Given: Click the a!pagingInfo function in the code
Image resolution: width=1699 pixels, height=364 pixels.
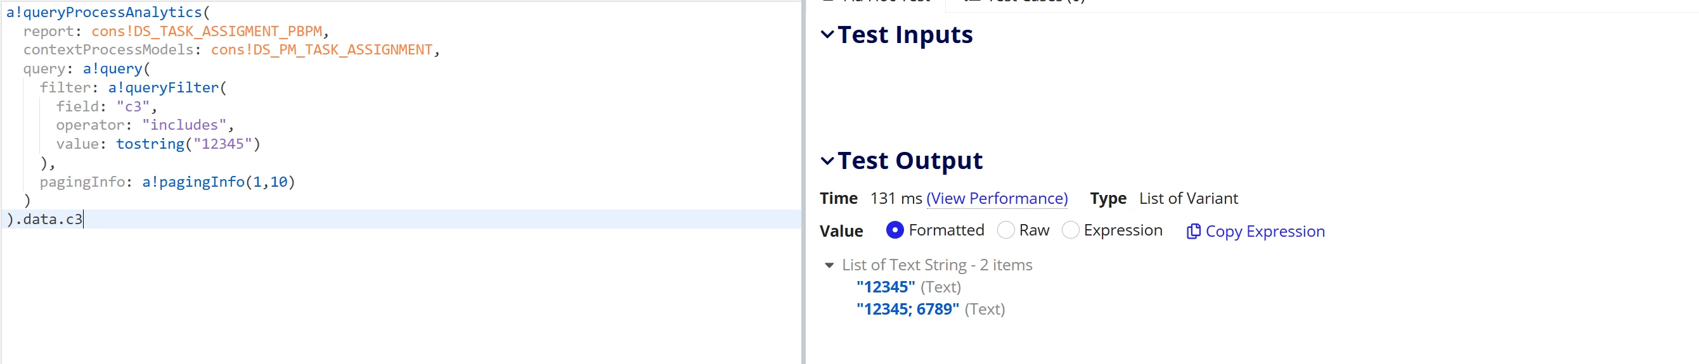Looking at the screenshot, I should coord(193,182).
